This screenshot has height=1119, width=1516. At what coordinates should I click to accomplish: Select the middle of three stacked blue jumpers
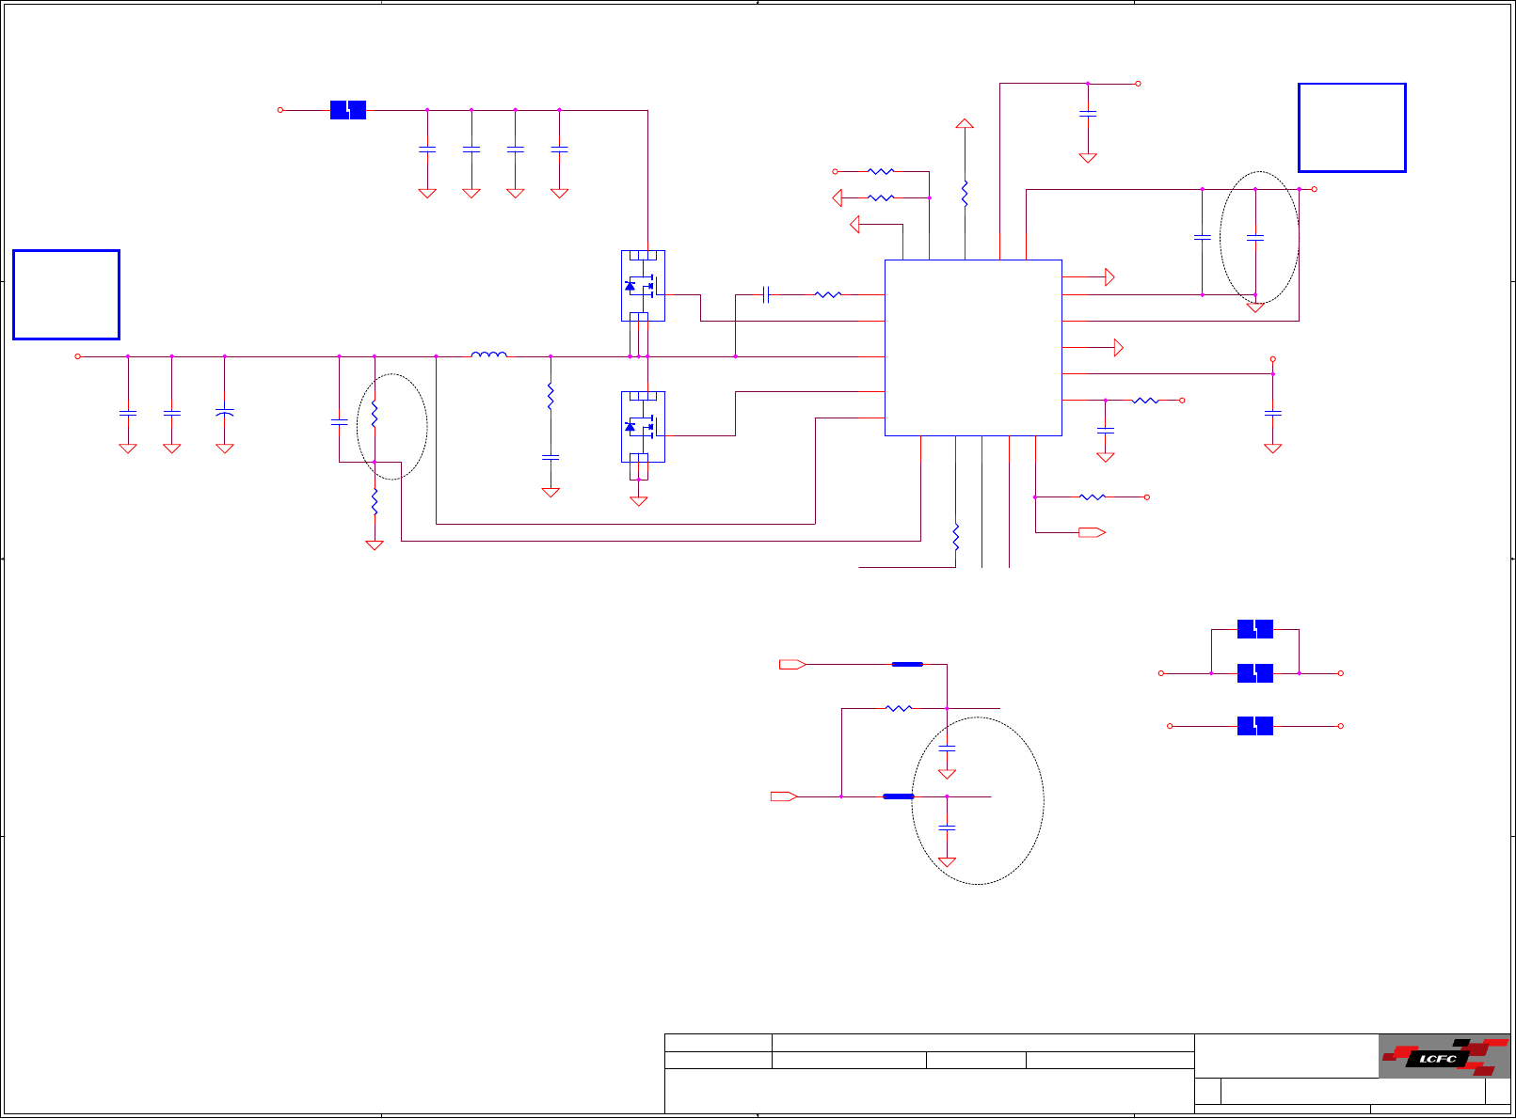(x=1255, y=673)
